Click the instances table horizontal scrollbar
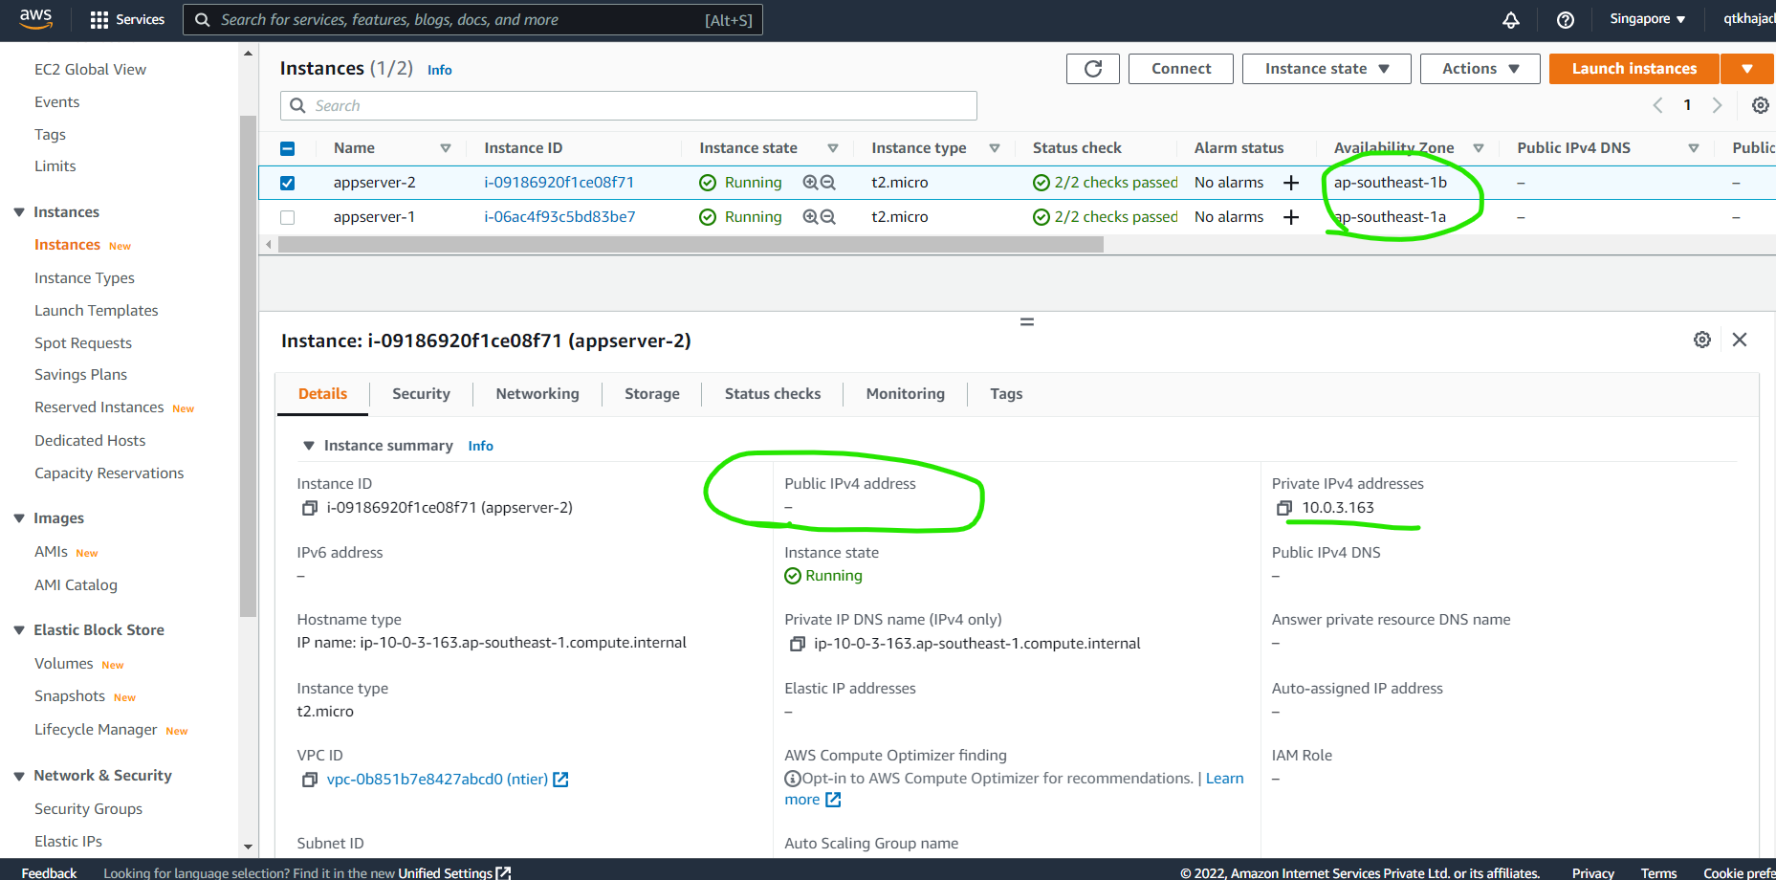Viewport: 1776px width, 880px height. pyautogui.click(x=691, y=245)
